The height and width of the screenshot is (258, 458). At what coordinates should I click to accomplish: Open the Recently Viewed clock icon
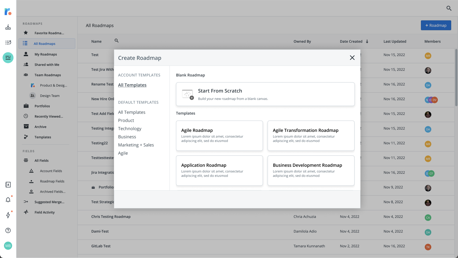[26, 116]
